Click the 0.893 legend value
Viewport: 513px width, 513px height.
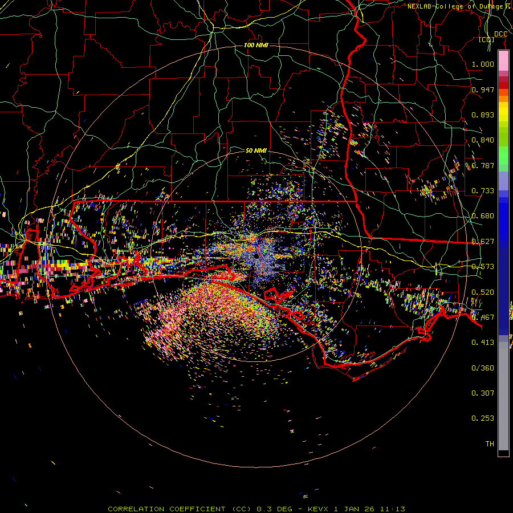483,115
